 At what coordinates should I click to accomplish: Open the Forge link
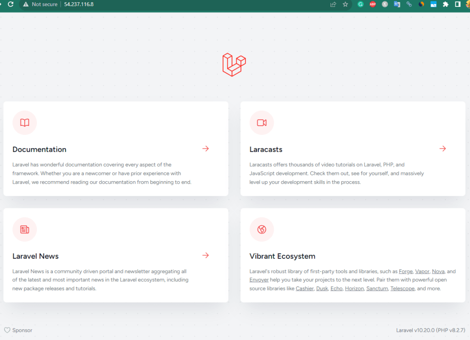click(406, 271)
